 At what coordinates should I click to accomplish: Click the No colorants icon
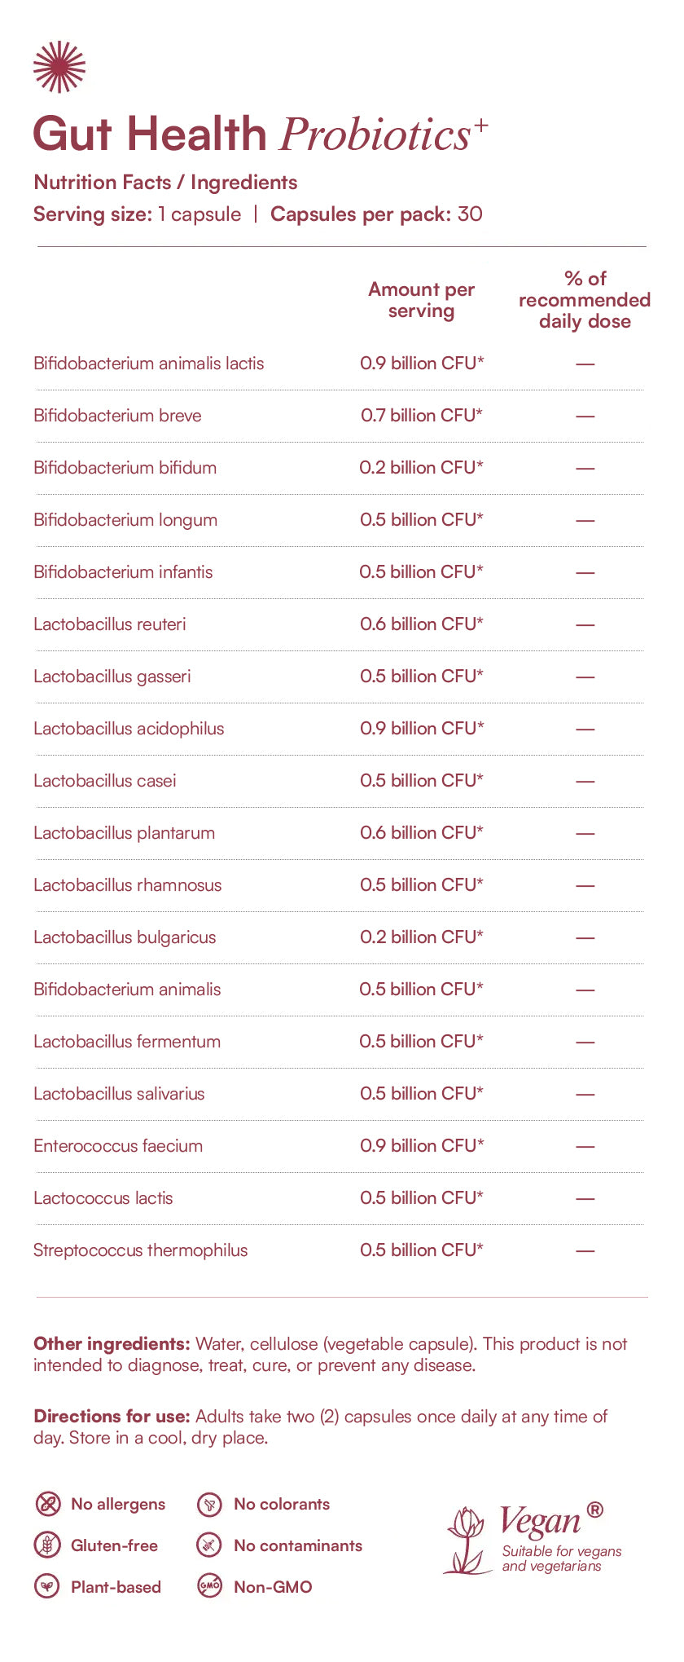tap(210, 1504)
